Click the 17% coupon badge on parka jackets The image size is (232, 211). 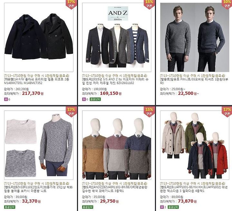click(227, 112)
